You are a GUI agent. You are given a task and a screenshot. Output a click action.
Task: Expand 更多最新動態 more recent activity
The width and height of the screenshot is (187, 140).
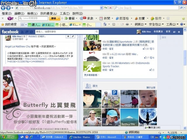point(91,75)
